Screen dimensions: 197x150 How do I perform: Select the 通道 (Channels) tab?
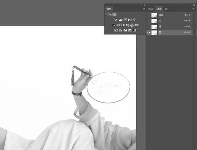coord(159,9)
